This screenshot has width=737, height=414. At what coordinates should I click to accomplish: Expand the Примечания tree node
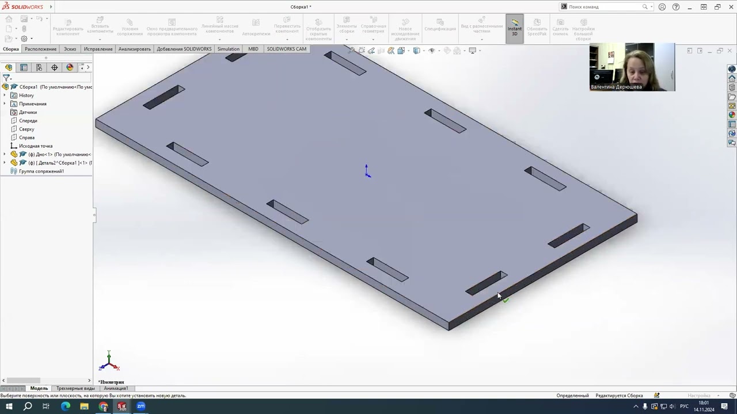point(5,104)
